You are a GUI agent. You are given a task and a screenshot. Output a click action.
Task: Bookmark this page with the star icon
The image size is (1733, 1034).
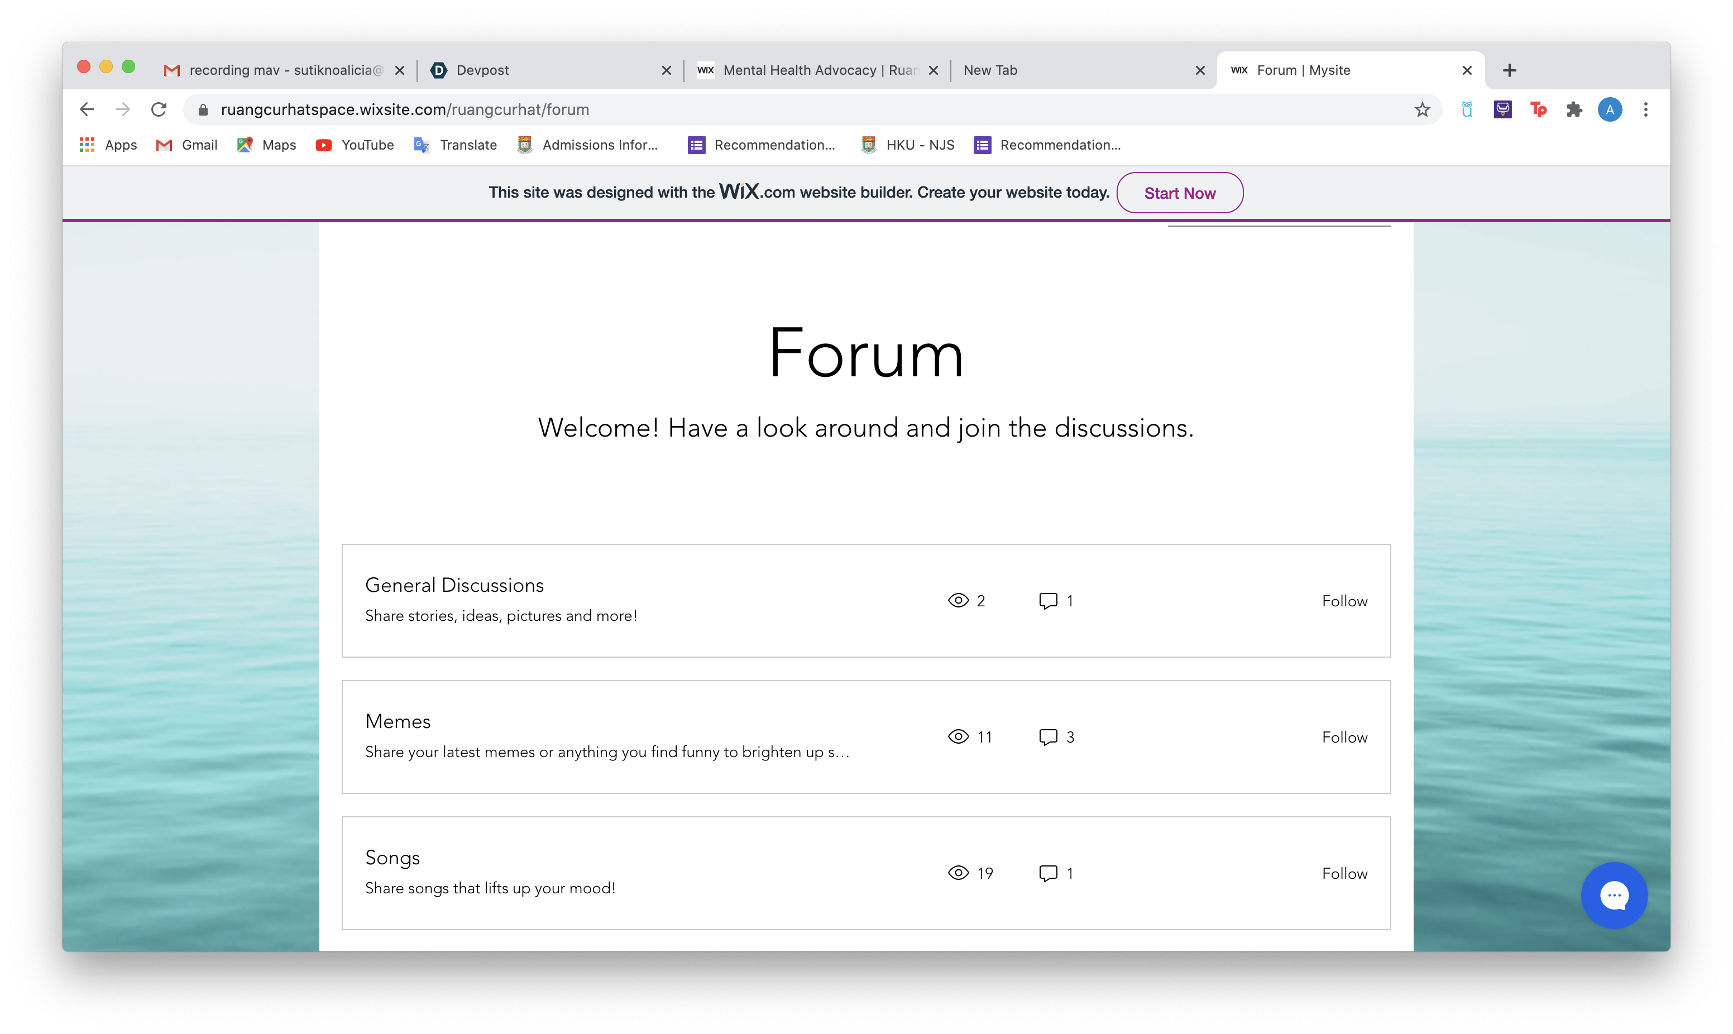1421,109
